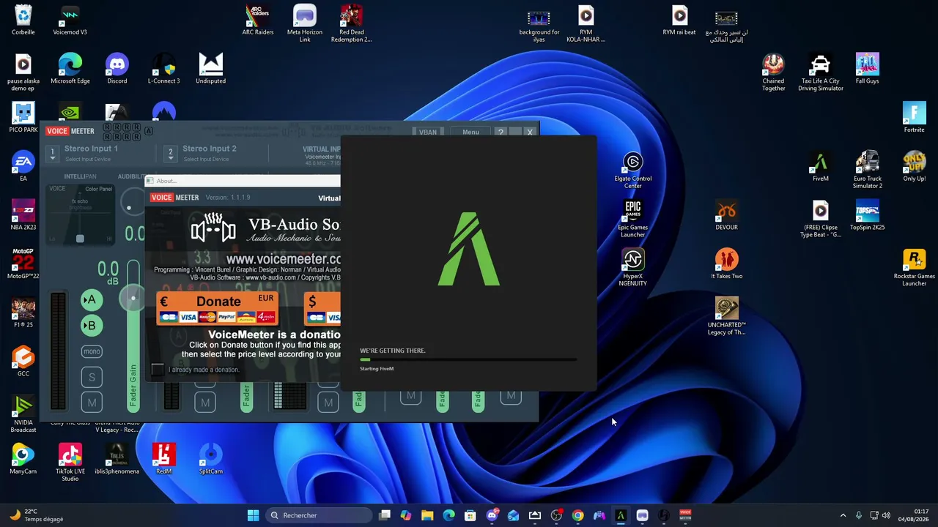This screenshot has height=527, width=938.
Task: Open the VBAN settings in Voicemeeter
Action: [x=428, y=132]
